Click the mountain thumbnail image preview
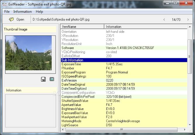 (x=29, y=53)
